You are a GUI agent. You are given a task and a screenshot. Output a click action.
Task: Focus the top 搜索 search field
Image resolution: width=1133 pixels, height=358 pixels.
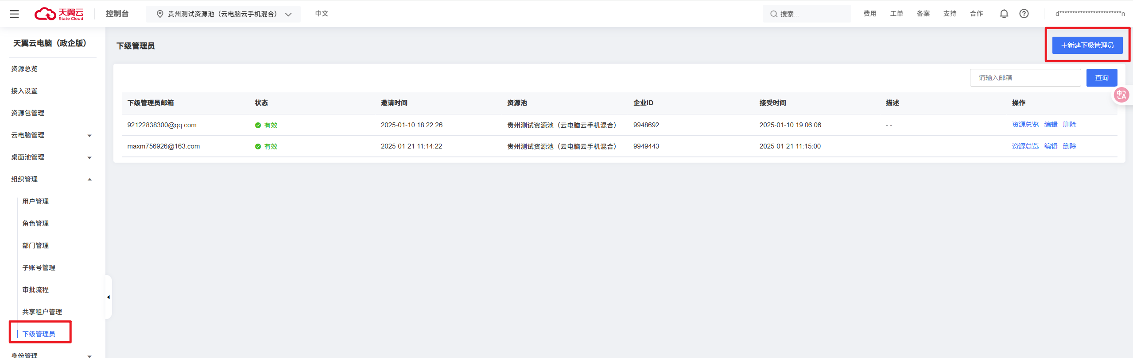(807, 14)
